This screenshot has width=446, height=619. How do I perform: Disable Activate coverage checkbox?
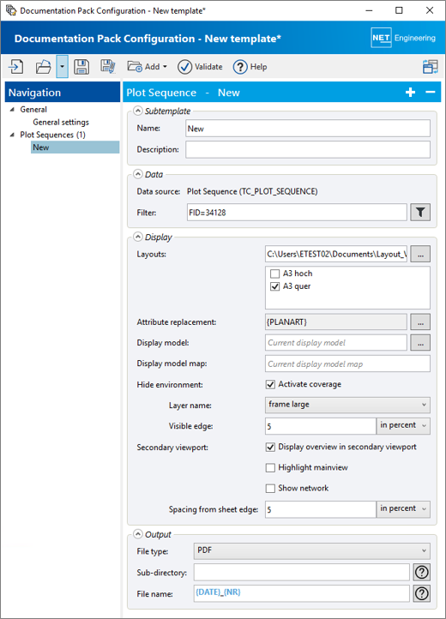271,384
